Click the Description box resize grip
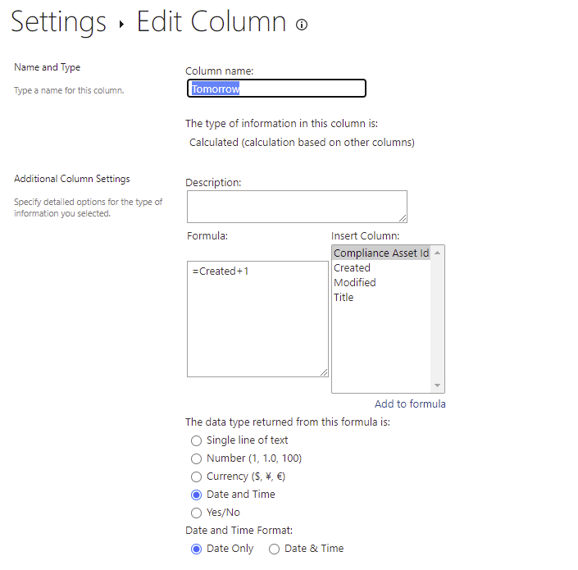This screenshot has width=578, height=570. tap(403, 218)
